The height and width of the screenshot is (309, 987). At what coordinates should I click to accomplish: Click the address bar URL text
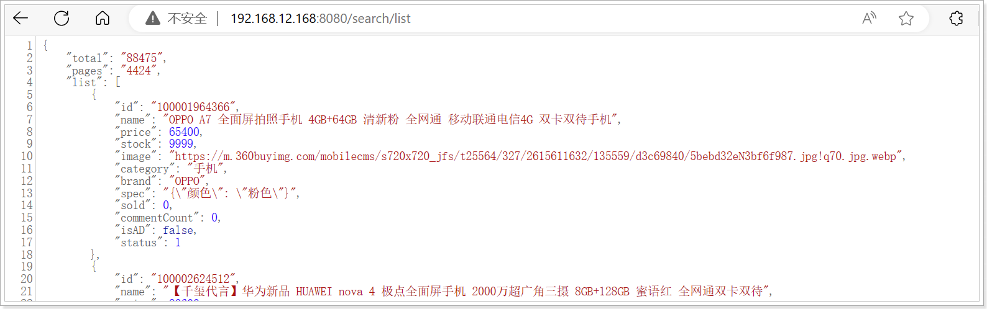point(321,19)
